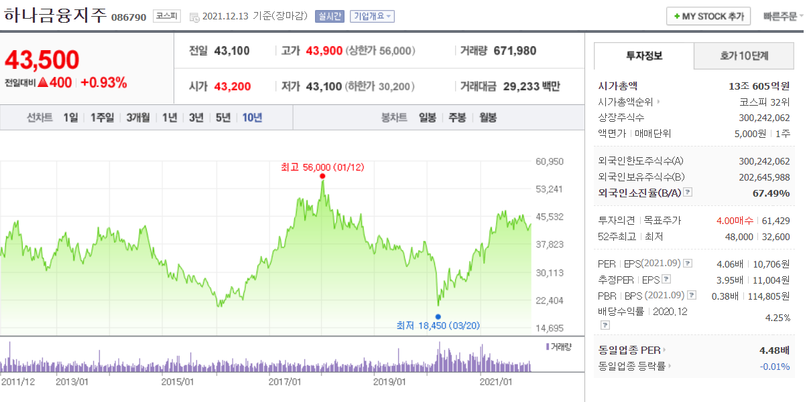Select 5년 line chart period

tap(223, 118)
